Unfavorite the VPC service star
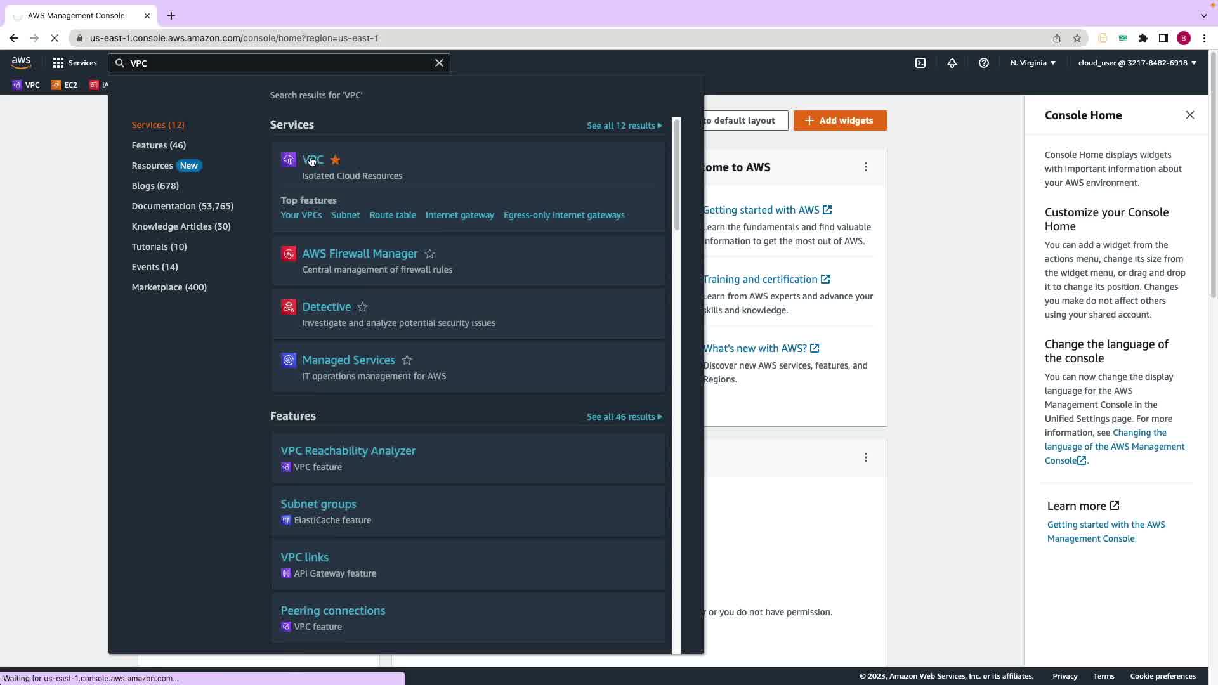1218x685 pixels. (x=336, y=160)
